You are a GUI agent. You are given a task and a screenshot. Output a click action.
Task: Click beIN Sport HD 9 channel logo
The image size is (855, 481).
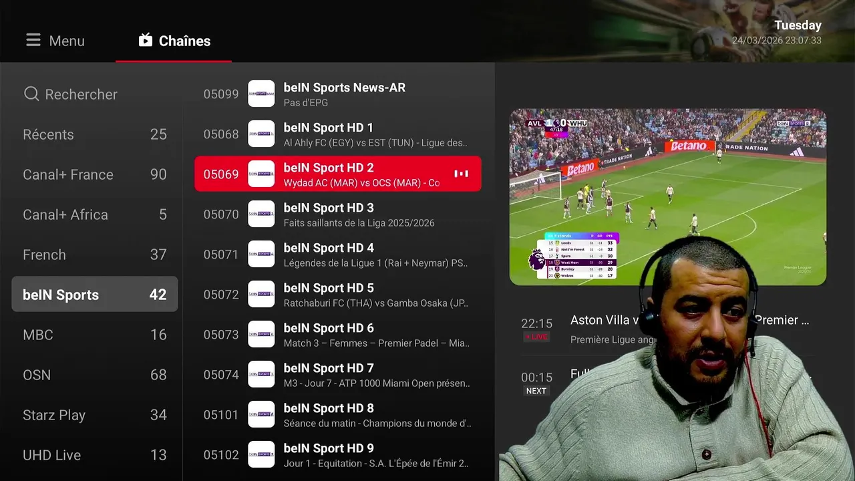click(261, 454)
